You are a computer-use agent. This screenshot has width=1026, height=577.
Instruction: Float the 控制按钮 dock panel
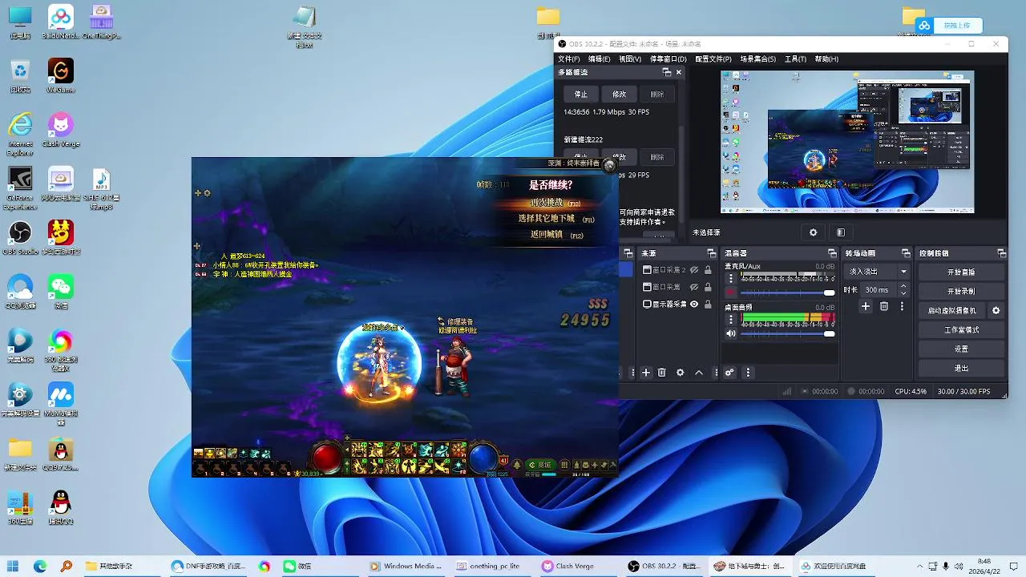tap(1001, 253)
